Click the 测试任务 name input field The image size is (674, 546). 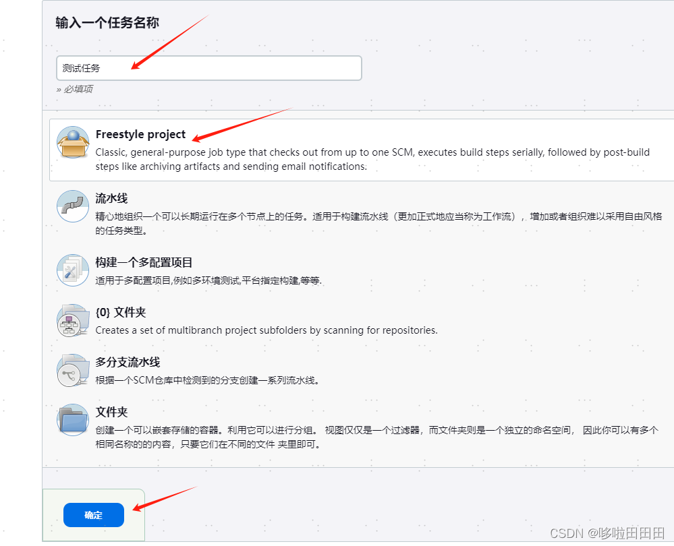coord(208,68)
